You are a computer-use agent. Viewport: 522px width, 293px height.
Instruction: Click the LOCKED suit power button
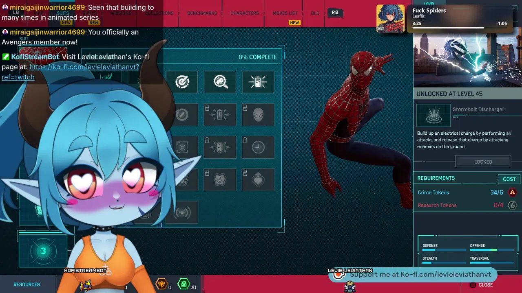(x=483, y=162)
